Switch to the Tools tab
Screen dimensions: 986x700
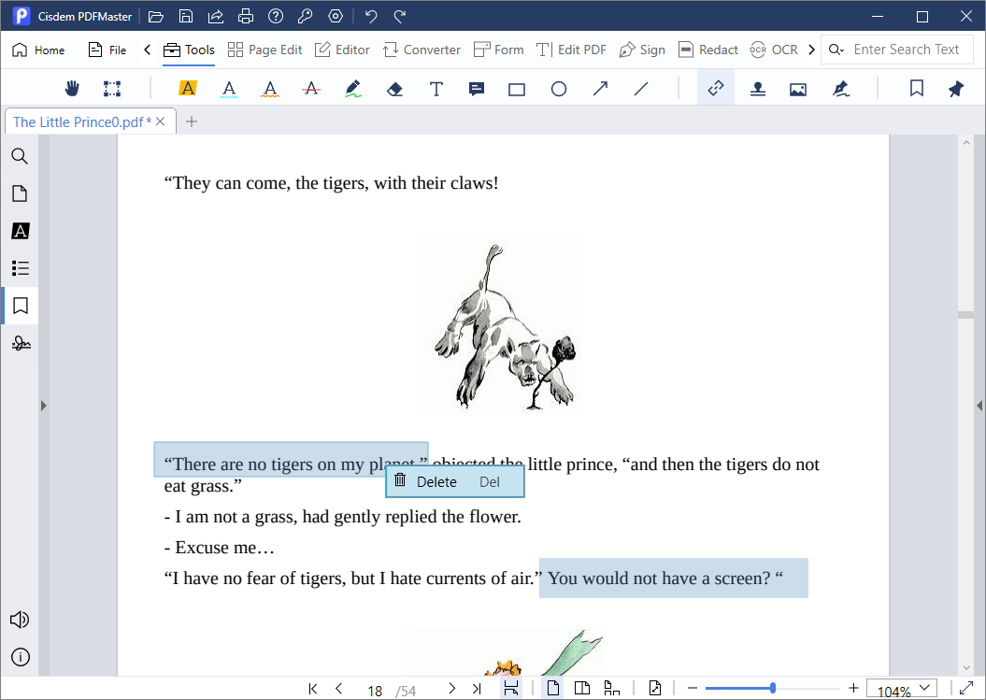point(190,50)
